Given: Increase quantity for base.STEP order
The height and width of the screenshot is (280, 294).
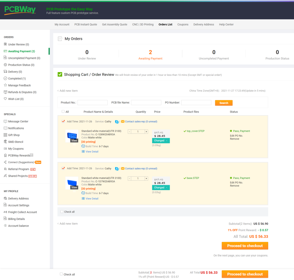Looking at the screenshot, I should (x=146, y=179).
